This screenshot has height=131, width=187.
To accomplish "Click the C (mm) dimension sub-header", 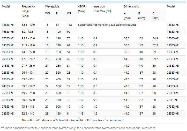I will pyautogui.click(x=156, y=15).
